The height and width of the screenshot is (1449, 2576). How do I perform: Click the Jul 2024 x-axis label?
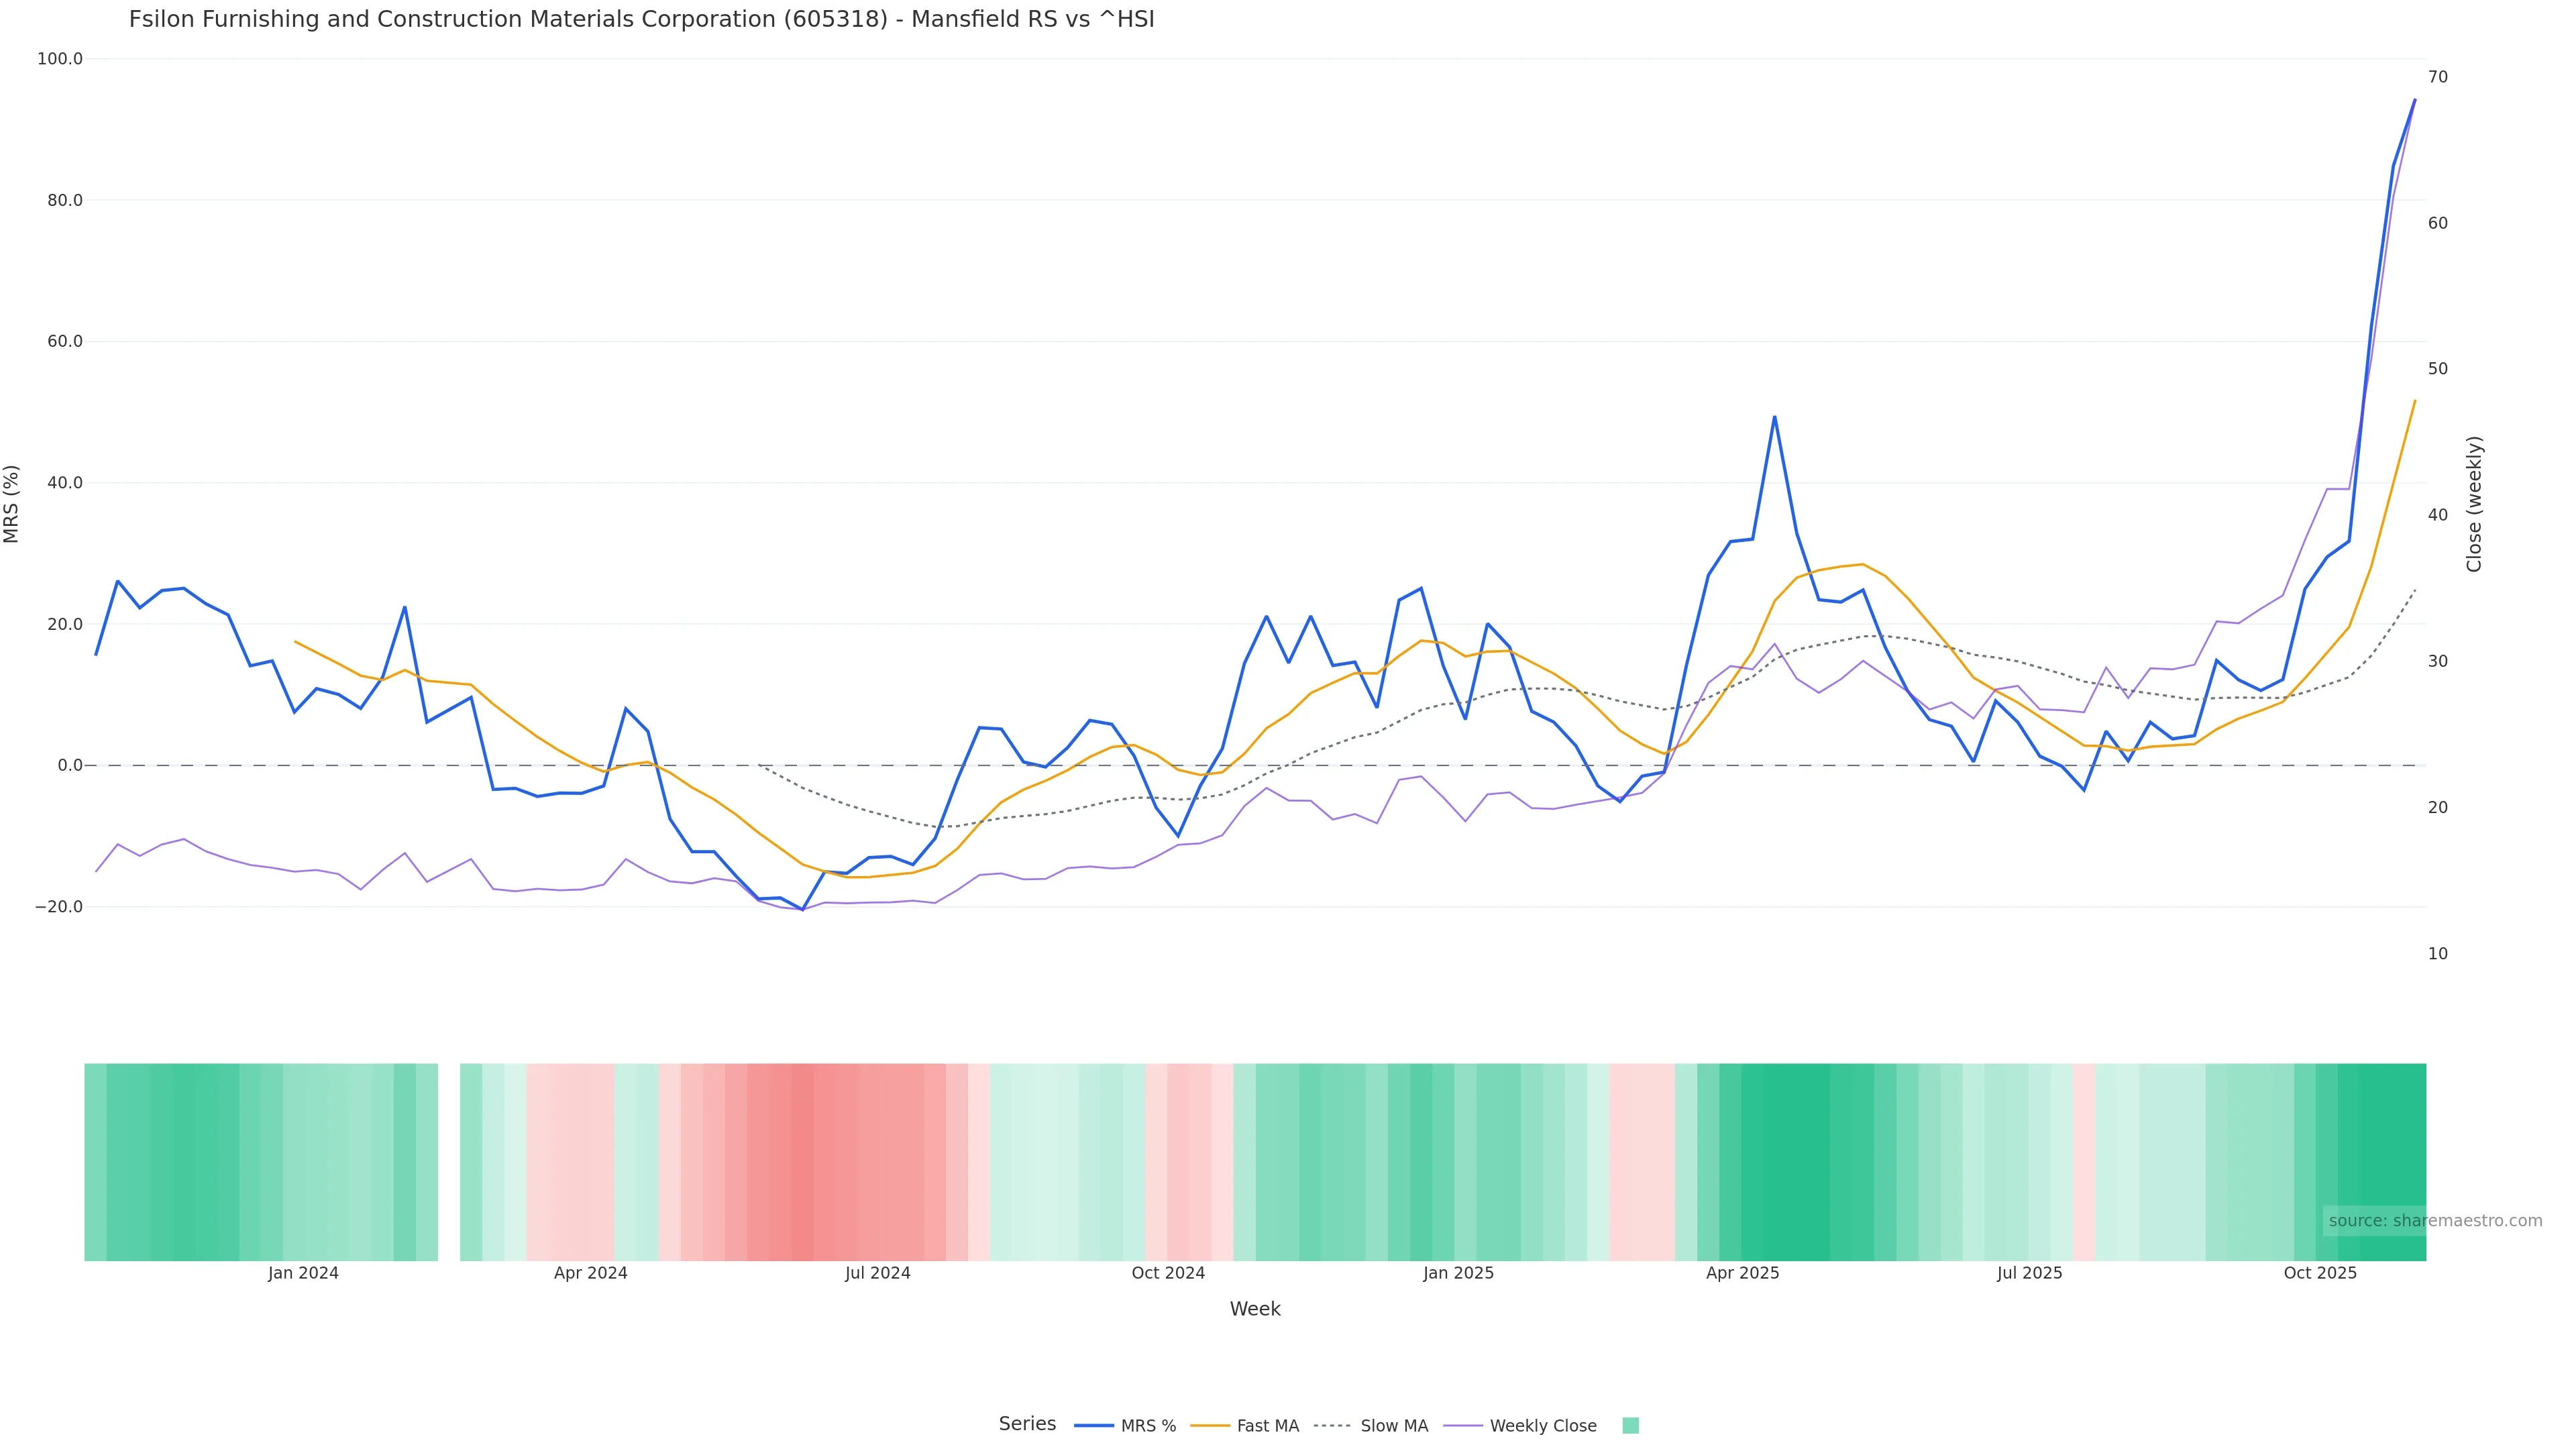(877, 1273)
